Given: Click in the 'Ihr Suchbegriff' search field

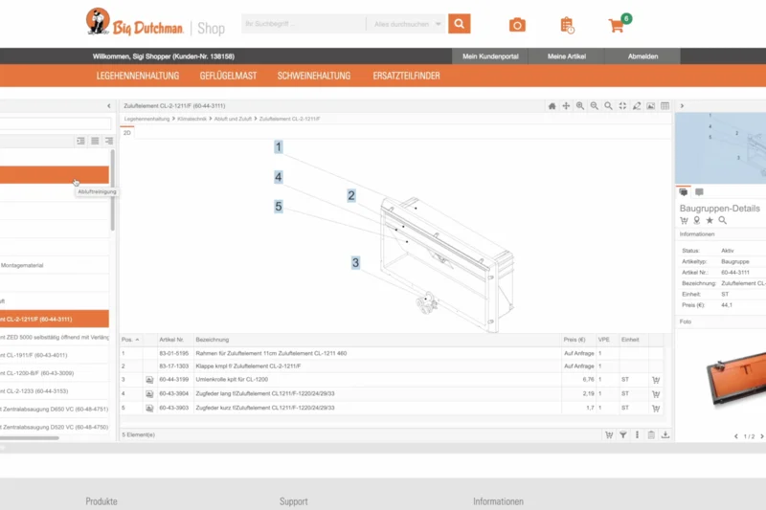Looking at the screenshot, I should point(304,24).
